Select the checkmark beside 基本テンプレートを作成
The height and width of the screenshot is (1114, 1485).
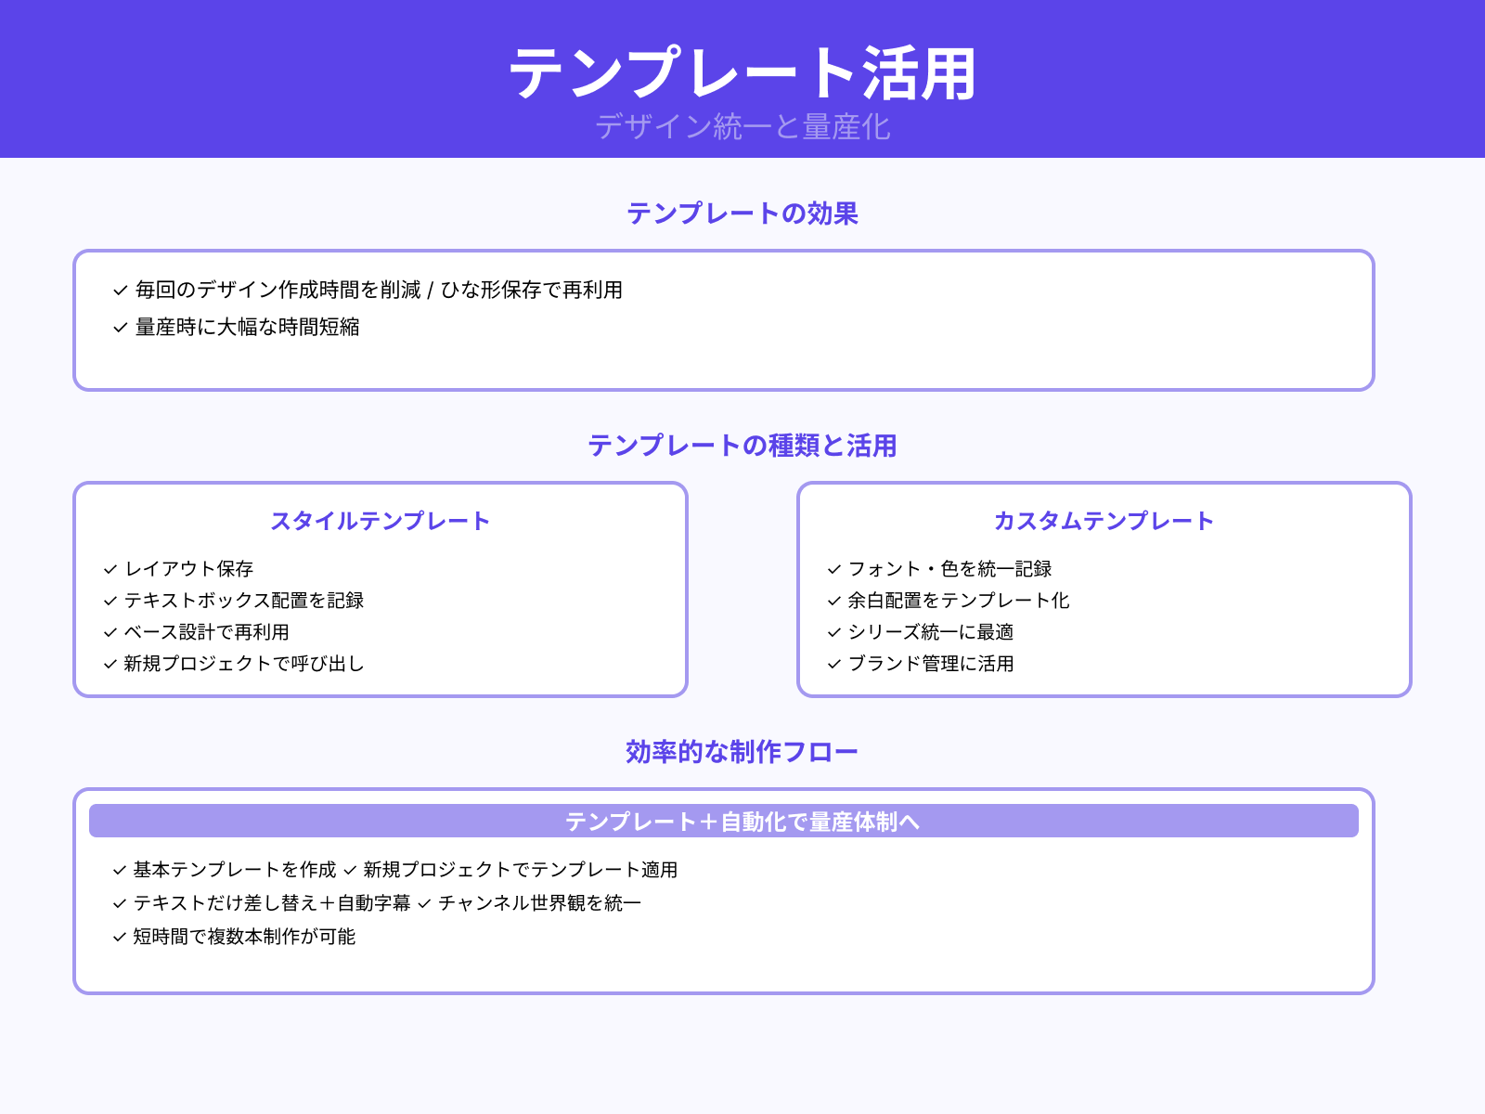pyautogui.click(x=118, y=871)
